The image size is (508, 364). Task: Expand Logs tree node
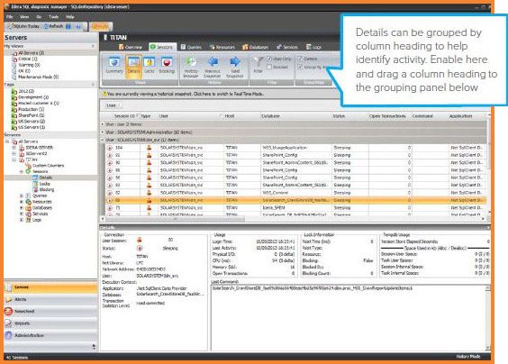pyautogui.click(x=22, y=220)
